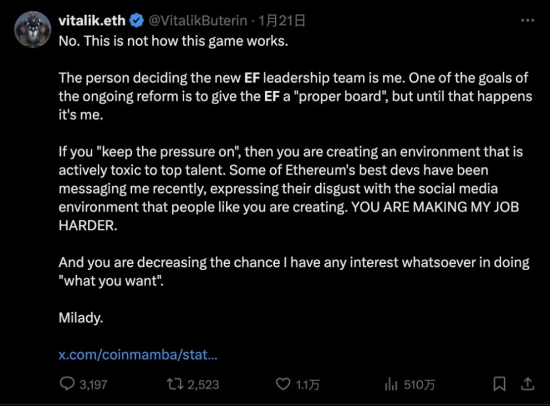Click the views bar chart icon
550x406 pixels.
(x=391, y=384)
